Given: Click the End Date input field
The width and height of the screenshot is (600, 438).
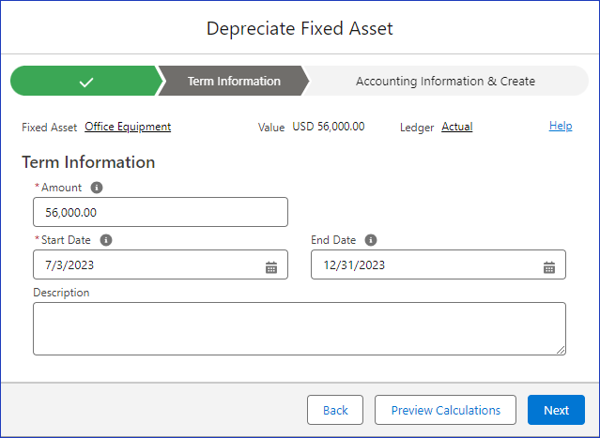Looking at the screenshot, I should click(x=438, y=264).
